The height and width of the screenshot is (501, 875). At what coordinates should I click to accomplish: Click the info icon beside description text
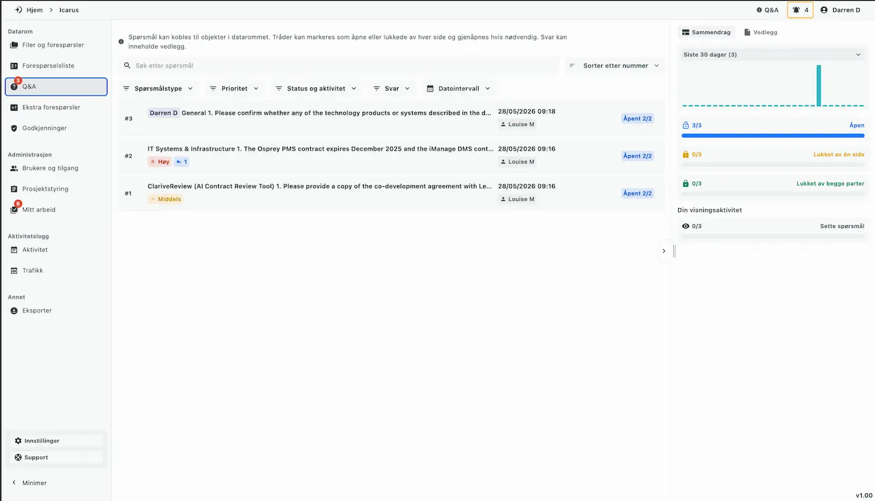pos(121,42)
